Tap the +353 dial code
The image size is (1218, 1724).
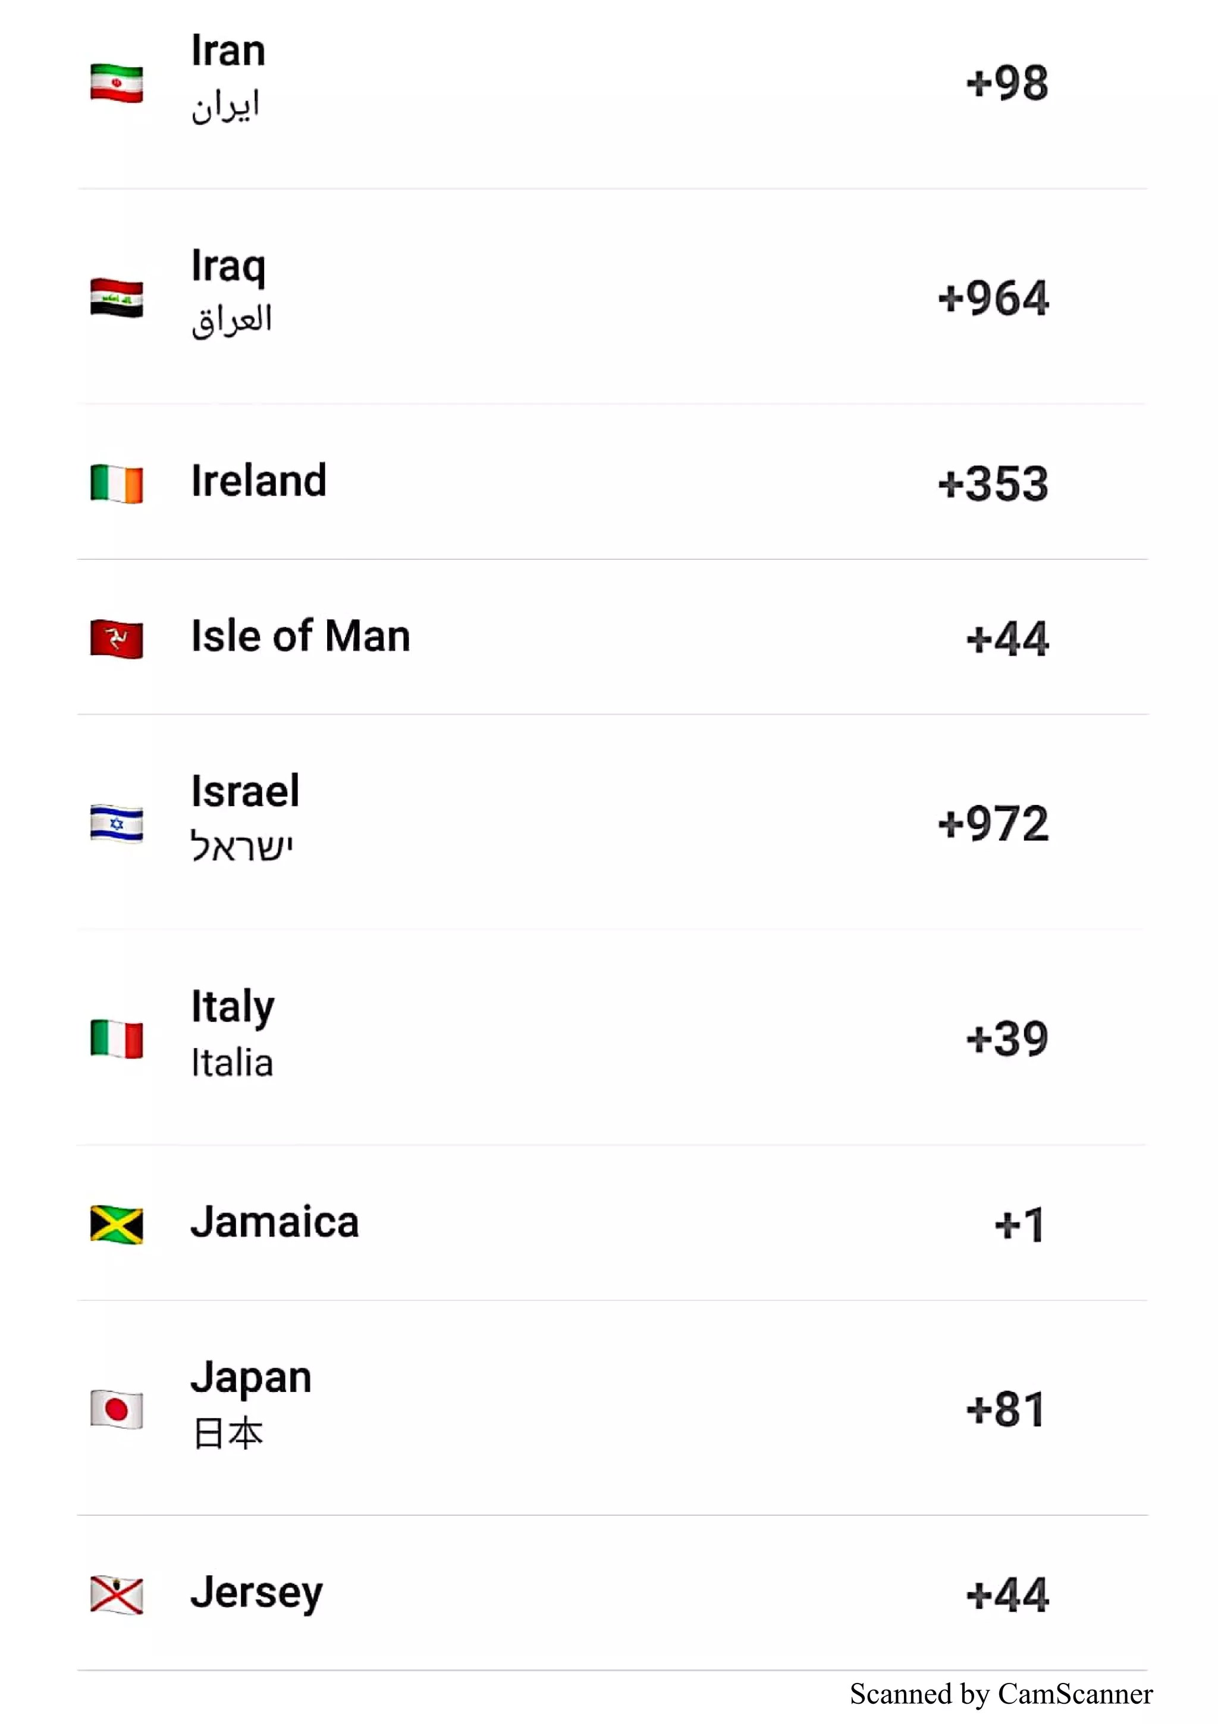pyautogui.click(x=993, y=484)
